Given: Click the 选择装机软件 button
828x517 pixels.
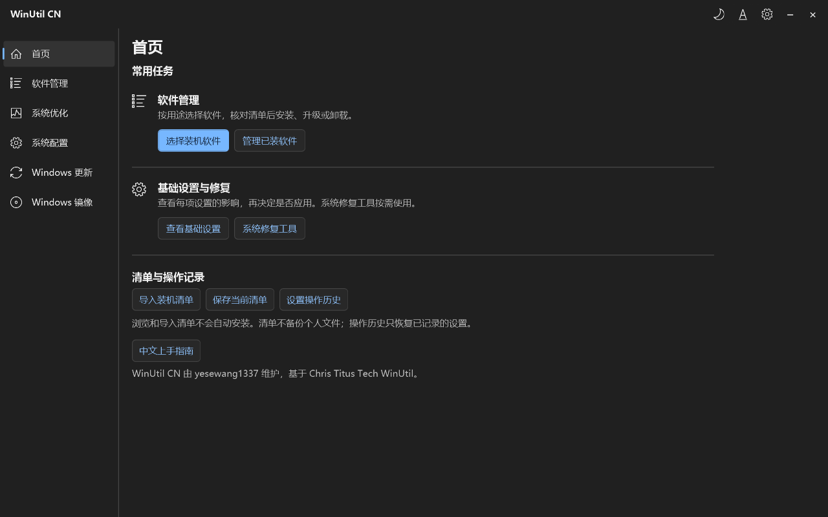Looking at the screenshot, I should pyautogui.click(x=193, y=141).
